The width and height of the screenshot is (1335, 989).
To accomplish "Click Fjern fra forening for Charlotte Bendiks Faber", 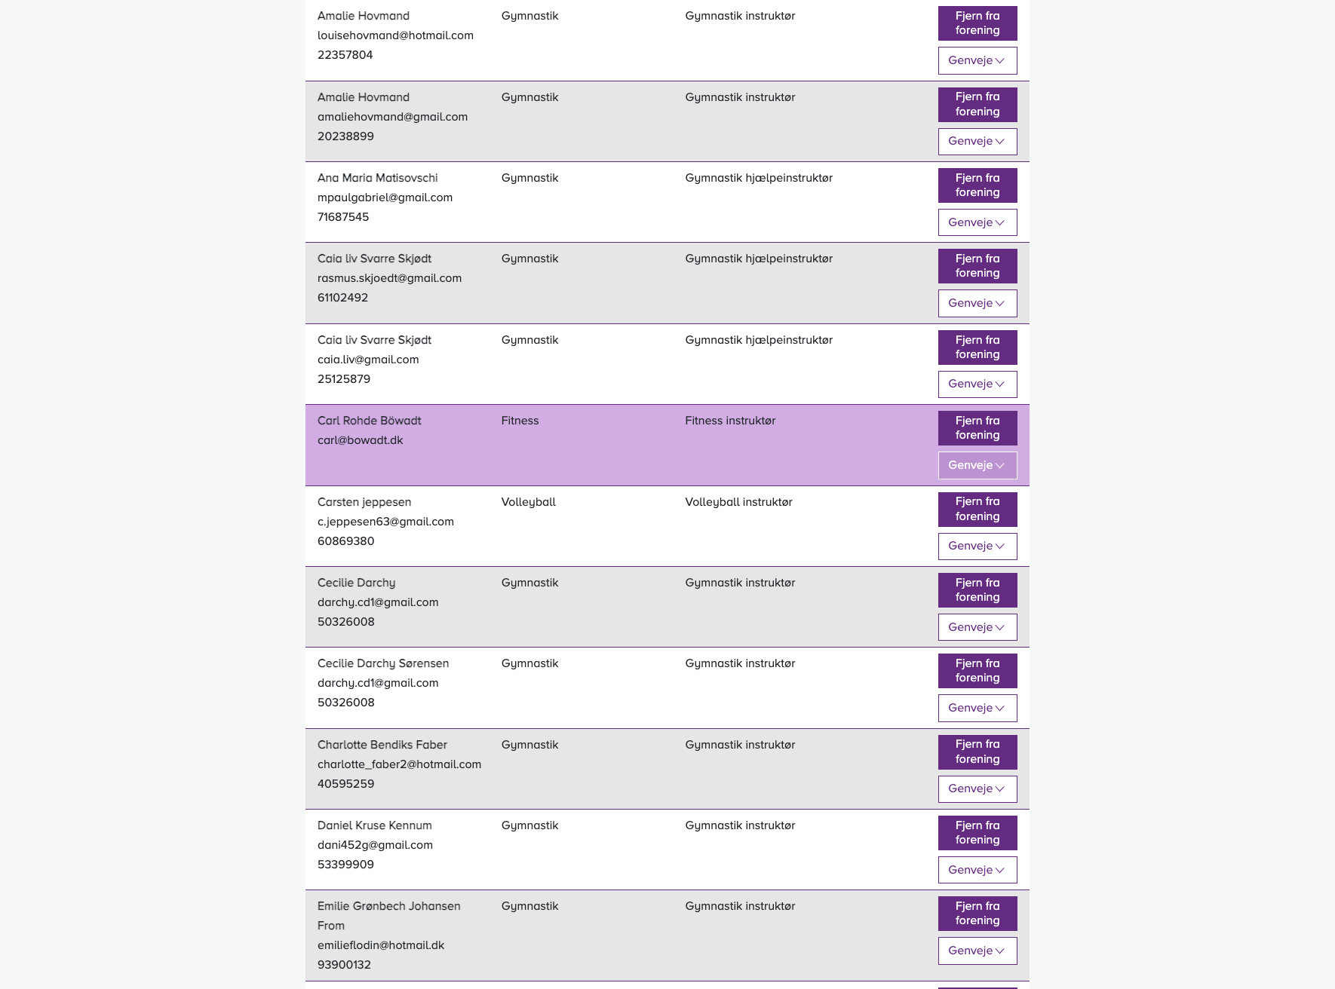I will 977,752.
